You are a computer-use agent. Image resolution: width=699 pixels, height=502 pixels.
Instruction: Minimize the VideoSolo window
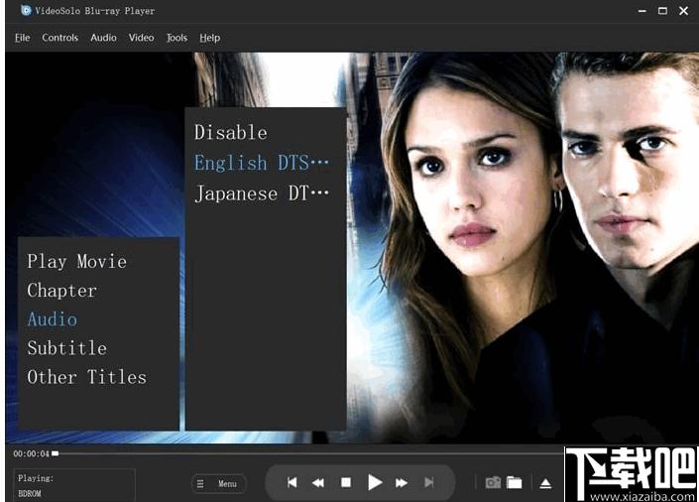[x=642, y=11]
